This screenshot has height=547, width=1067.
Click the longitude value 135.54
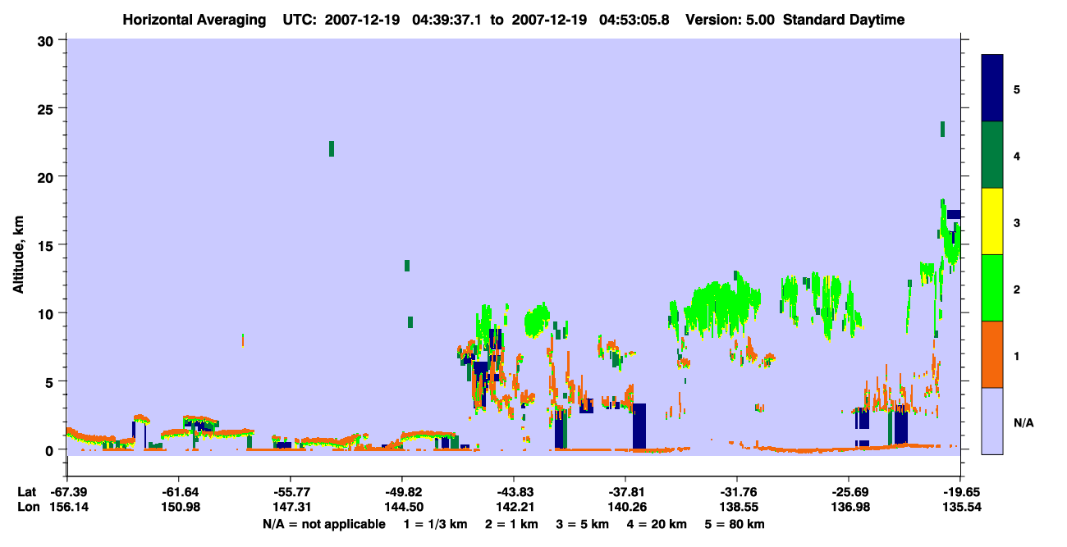960,508
